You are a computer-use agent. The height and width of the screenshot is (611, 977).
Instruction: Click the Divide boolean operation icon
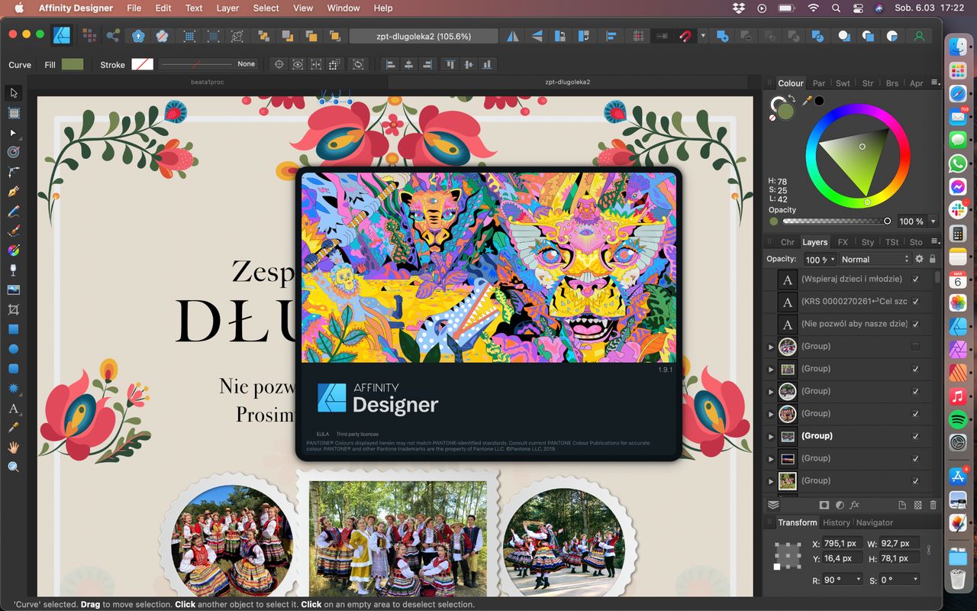(818, 36)
